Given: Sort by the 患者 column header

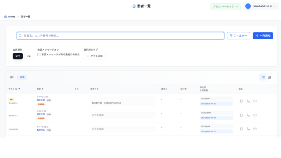Looking at the screenshot, I should pos(40,89).
